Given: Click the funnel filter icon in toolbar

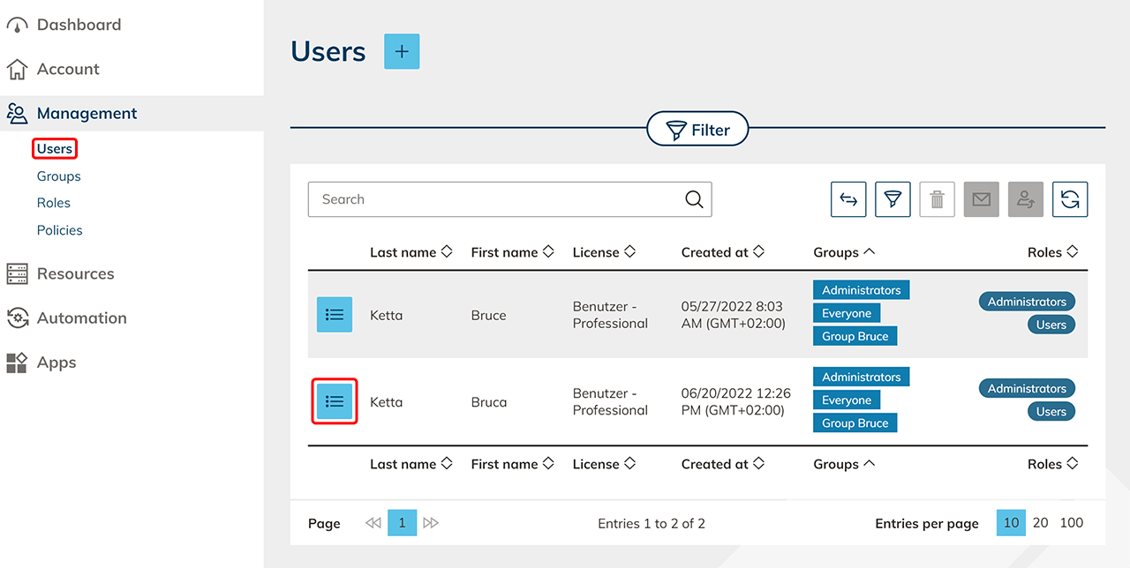Looking at the screenshot, I should point(893,199).
